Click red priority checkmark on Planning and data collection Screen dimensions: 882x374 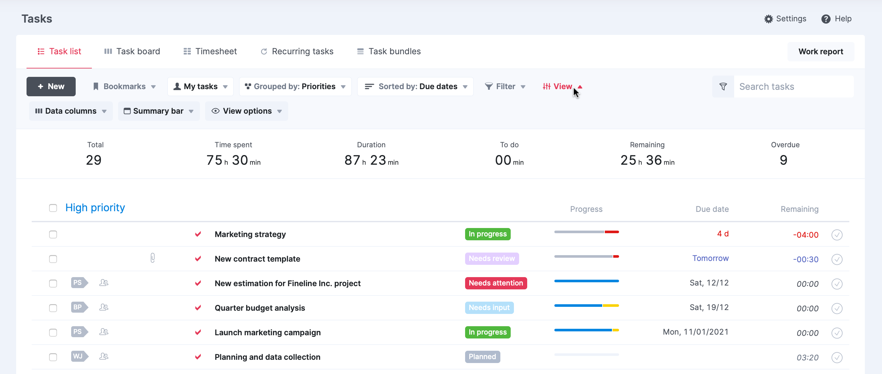pyautogui.click(x=198, y=357)
